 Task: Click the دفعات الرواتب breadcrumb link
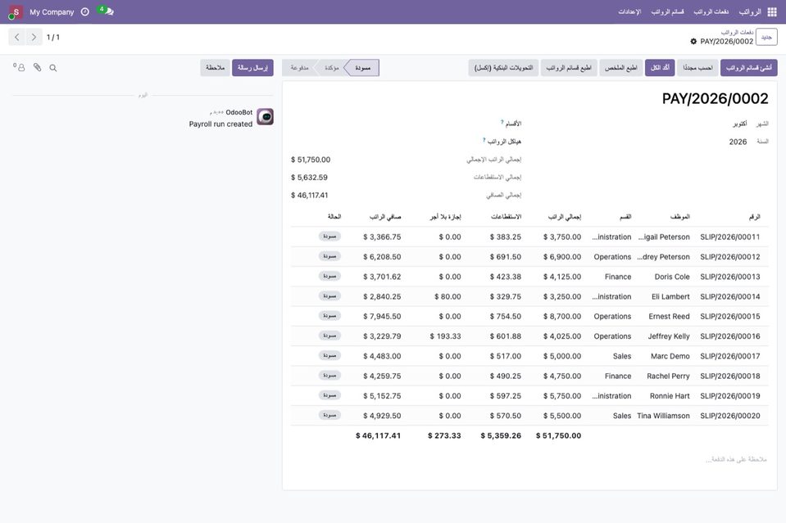pos(737,32)
